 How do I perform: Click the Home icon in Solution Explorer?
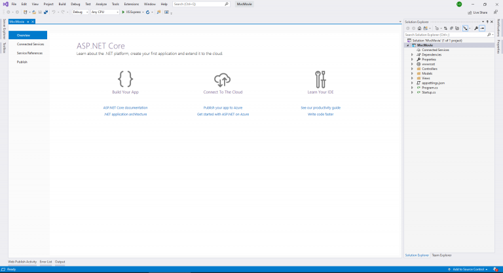tap(419, 28)
